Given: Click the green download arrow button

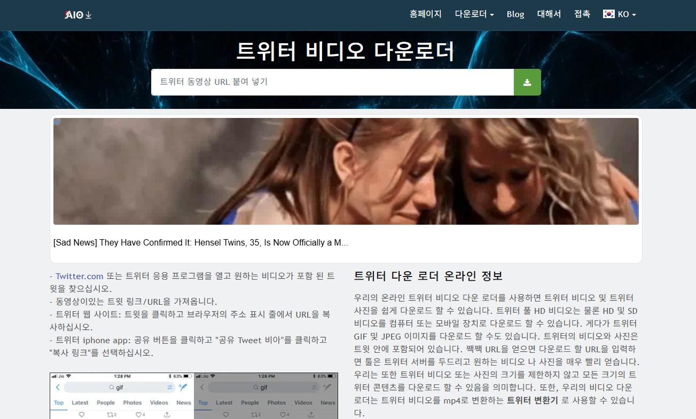Looking at the screenshot, I should coord(527,82).
